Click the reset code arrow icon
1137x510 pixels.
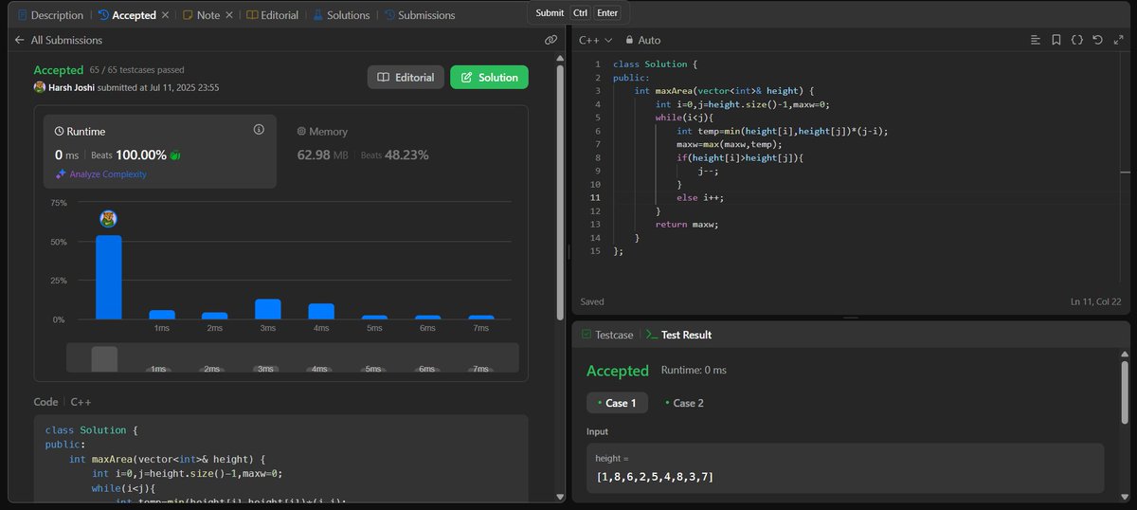(1097, 40)
